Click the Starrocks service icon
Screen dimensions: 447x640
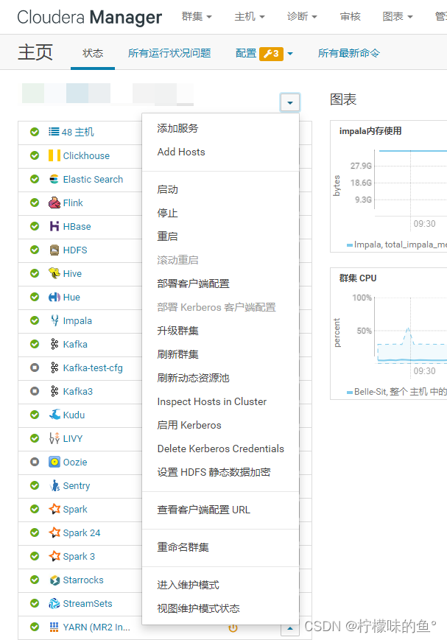[54, 580]
